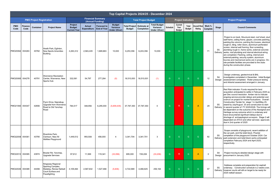Click the 'Project Indicators' section header
272x180 pixels.
pyautogui.click(x=184, y=20)
